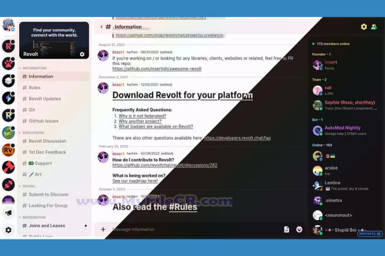Image resolution: width=385 pixels, height=256 pixels.
Task: Open AutoMod Nightly bot profile
Action: 345,130
